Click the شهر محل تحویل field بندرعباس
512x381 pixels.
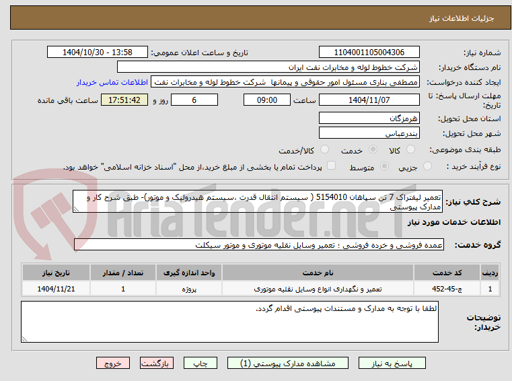point(369,133)
